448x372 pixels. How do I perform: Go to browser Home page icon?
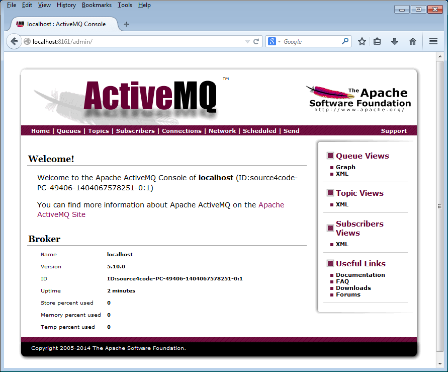413,41
